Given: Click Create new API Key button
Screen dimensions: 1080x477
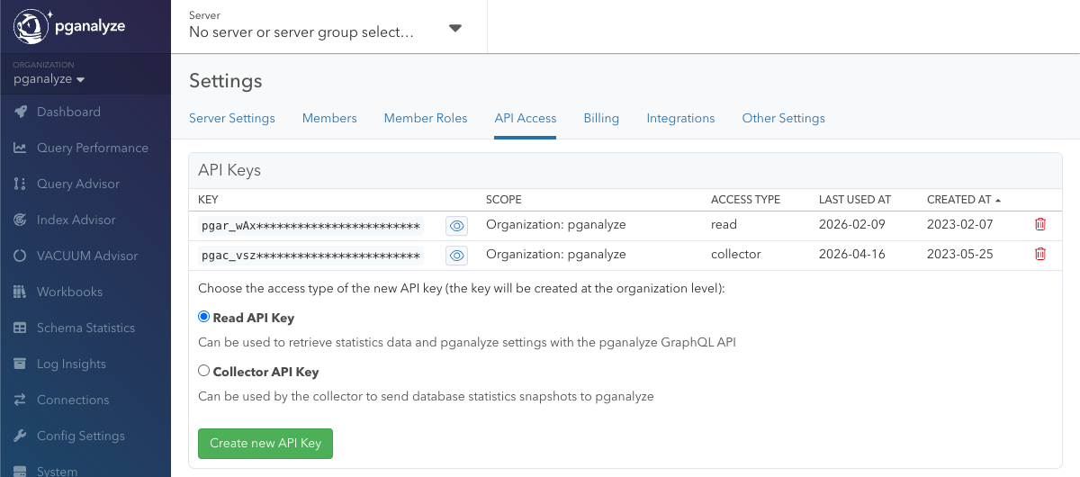Looking at the screenshot, I should [x=265, y=444].
